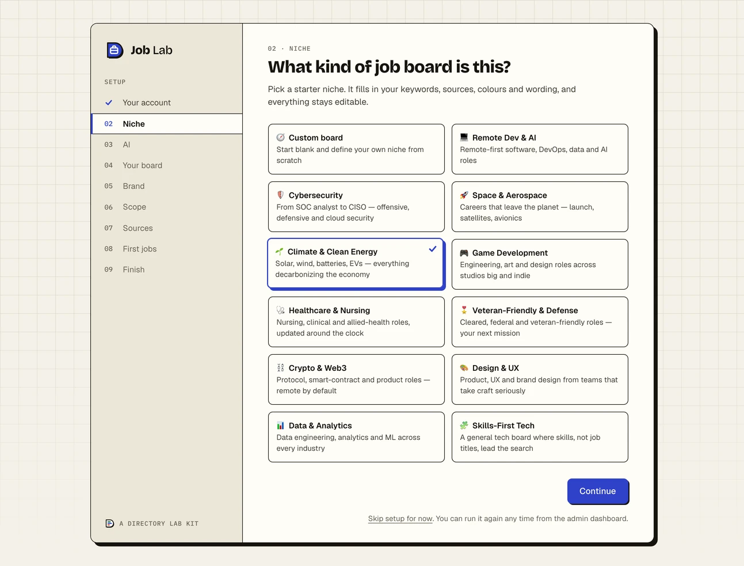Click the medal icon on Veteran-Friendly & Defense
744x566 pixels.
click(x=464, y=310)
